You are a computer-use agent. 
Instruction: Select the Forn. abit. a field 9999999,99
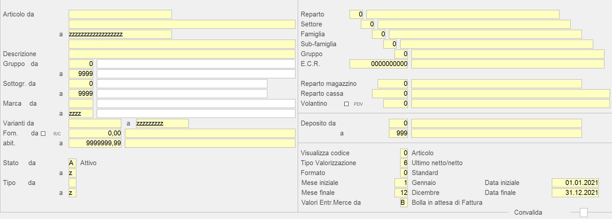click(x=95, y=143)
